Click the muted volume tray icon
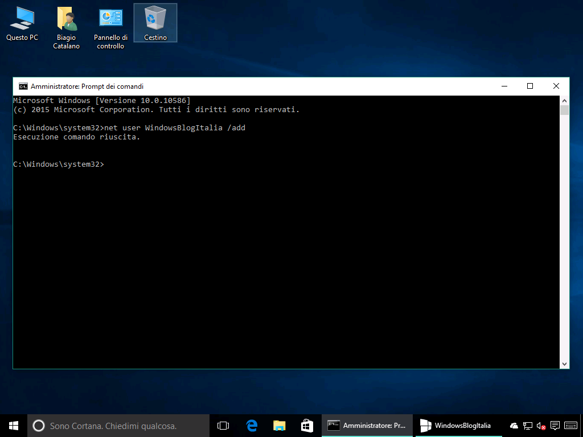 click(x=541, y=426)
